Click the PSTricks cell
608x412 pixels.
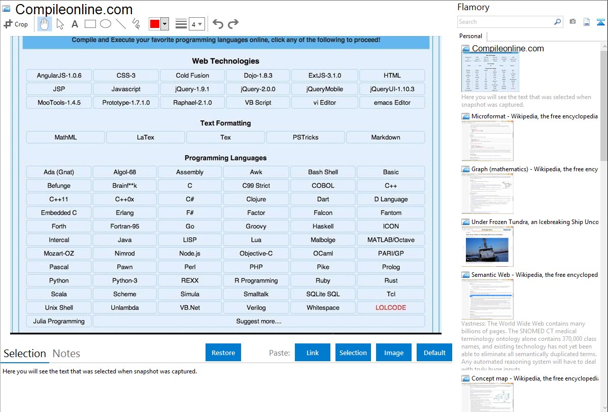click(x=306, y=137)
